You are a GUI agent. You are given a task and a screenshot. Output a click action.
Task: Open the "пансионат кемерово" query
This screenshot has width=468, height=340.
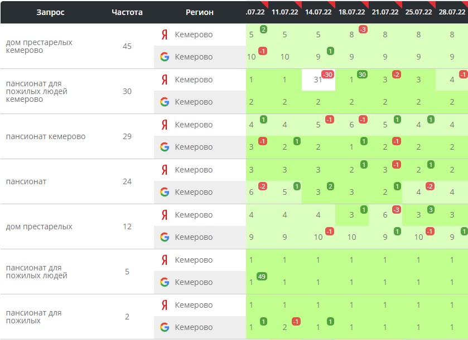(46, 136)
